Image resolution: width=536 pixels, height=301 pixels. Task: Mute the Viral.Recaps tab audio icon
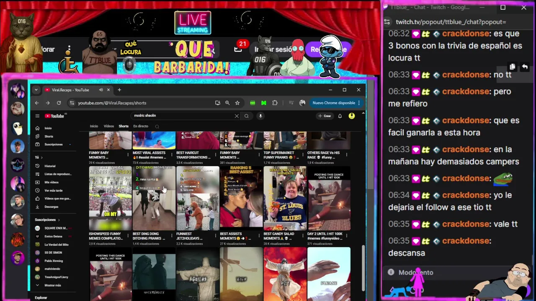[x=101, y=90]
